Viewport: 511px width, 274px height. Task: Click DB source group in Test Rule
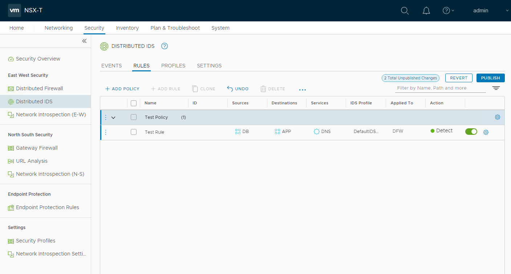tap(242, 132)
